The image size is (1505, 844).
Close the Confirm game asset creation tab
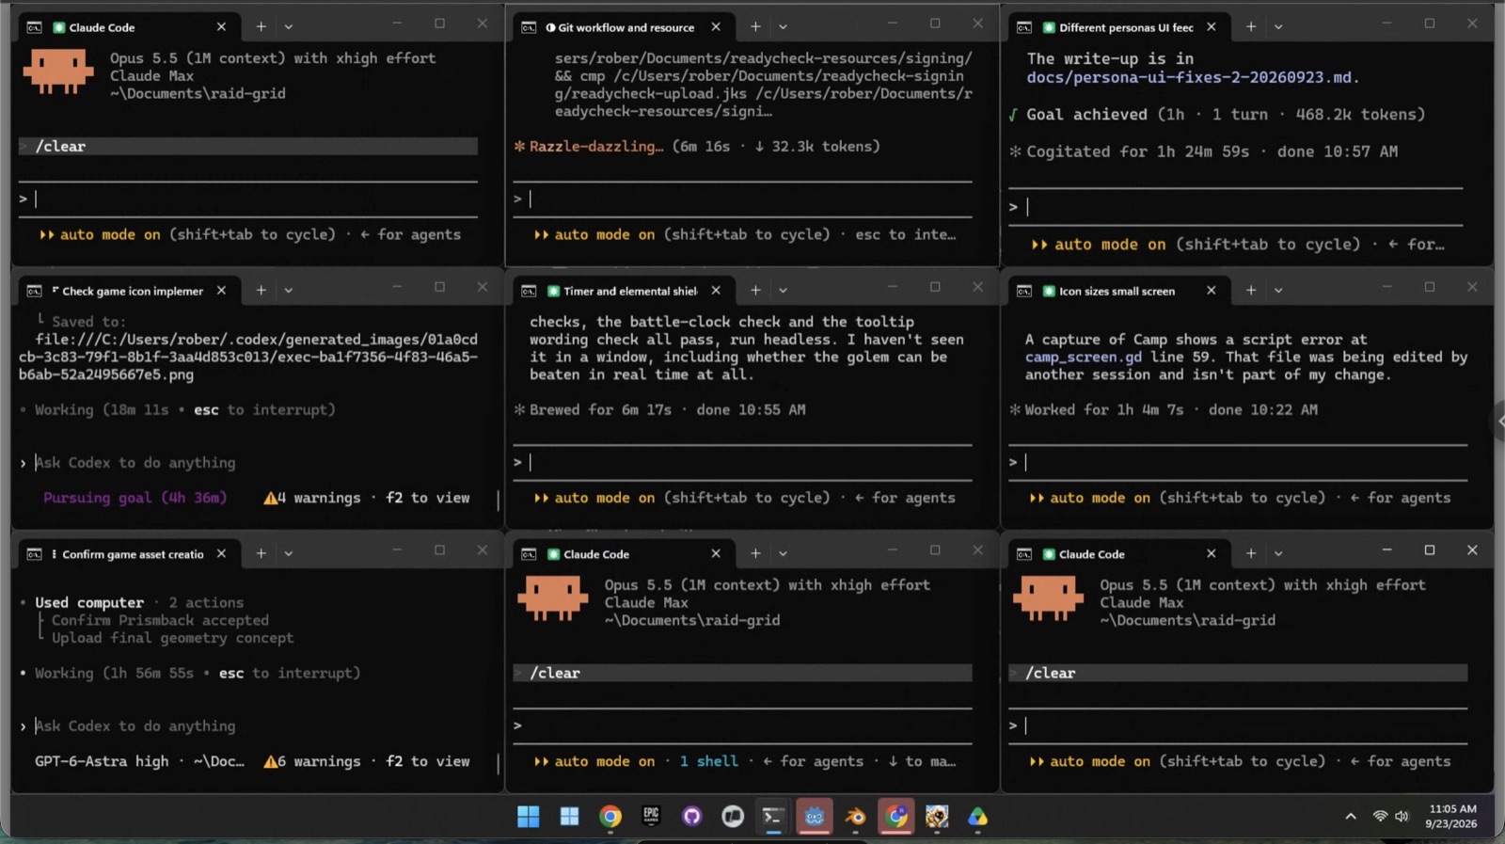(x=221, y=554)
